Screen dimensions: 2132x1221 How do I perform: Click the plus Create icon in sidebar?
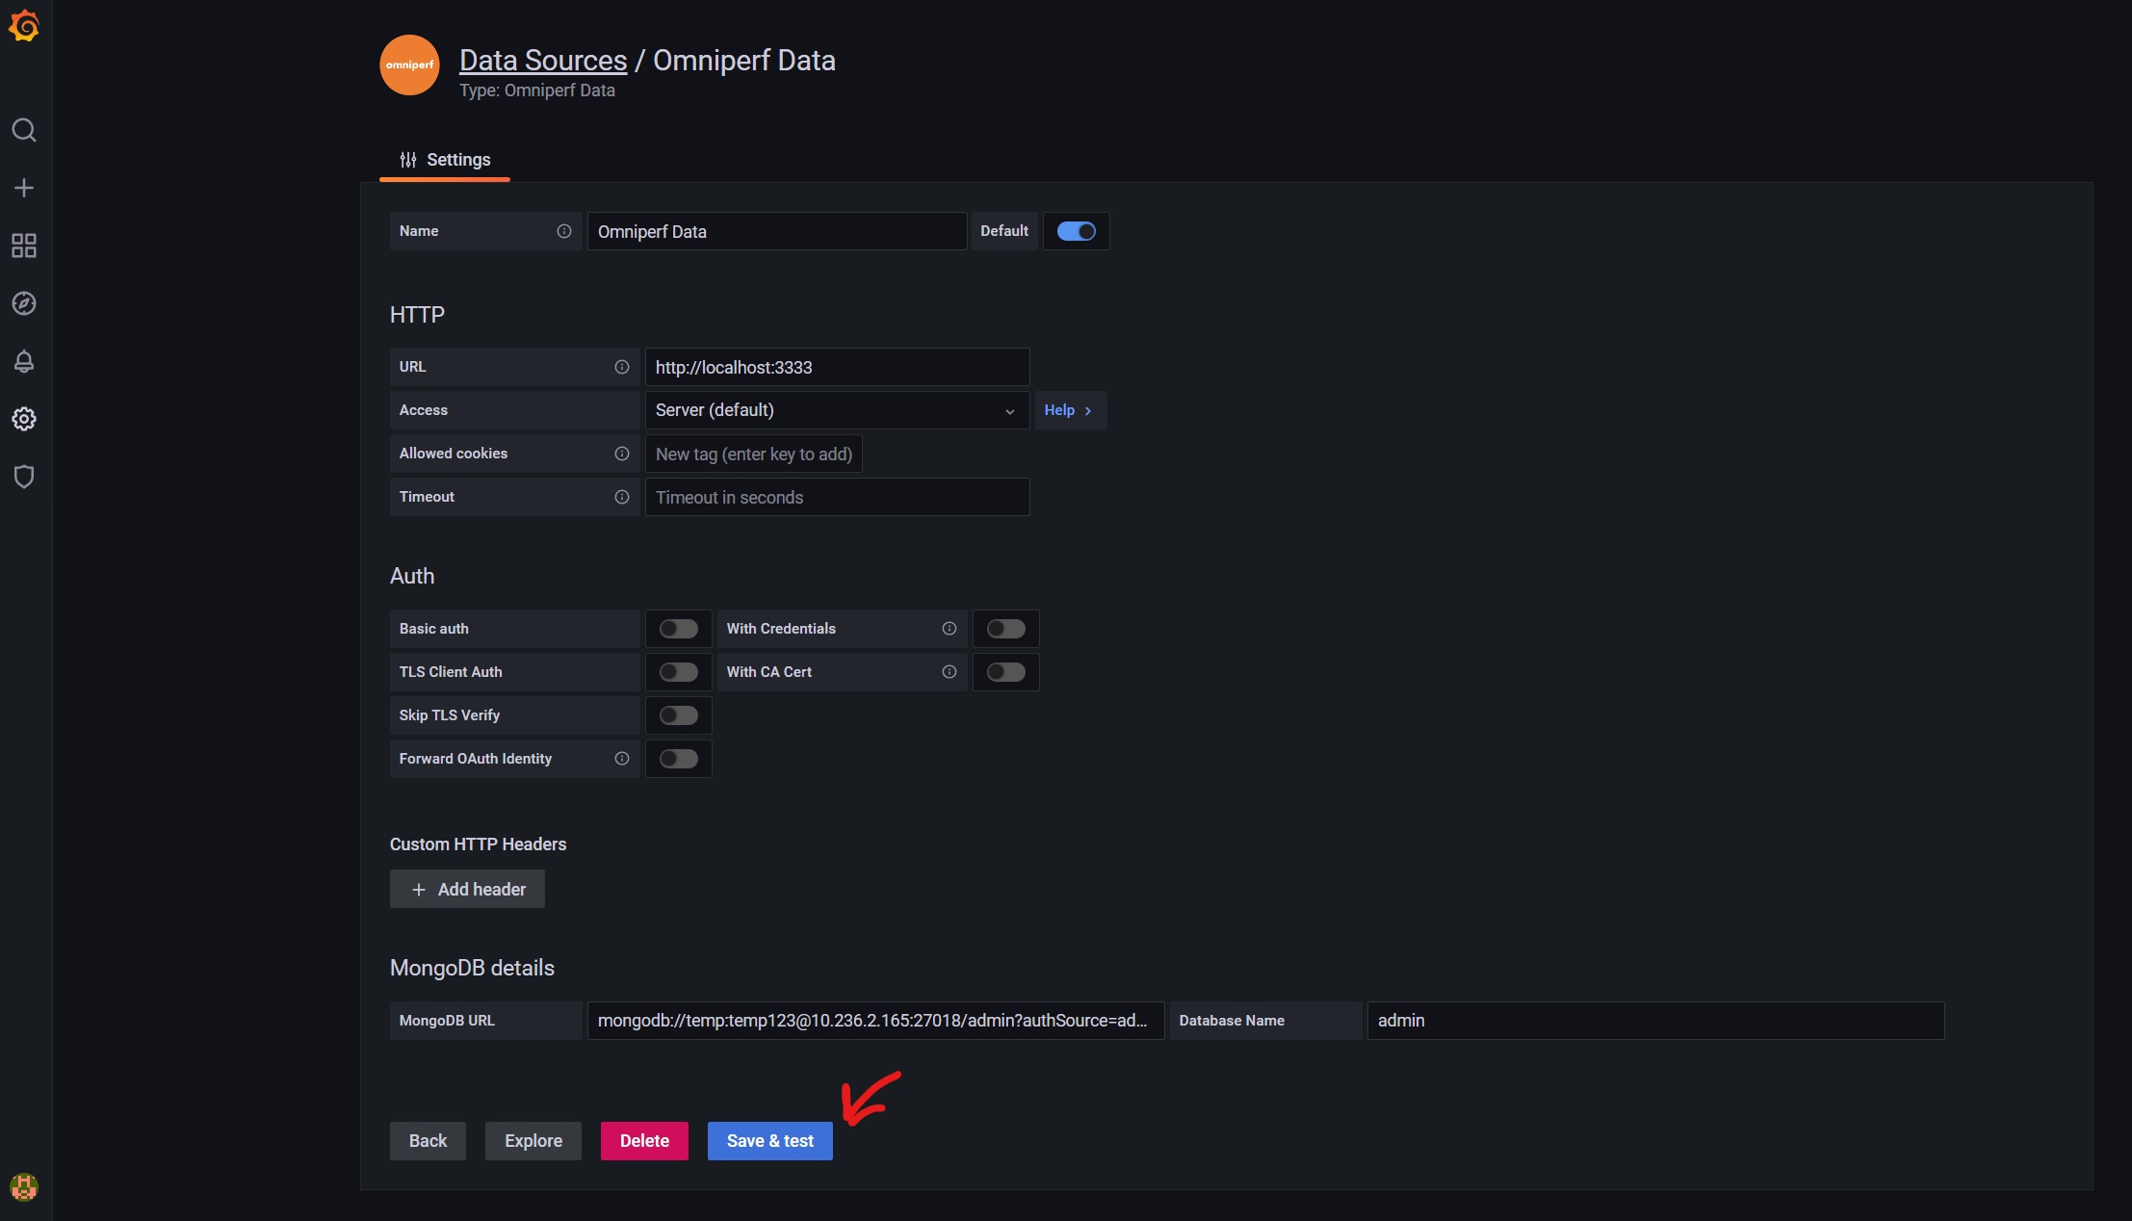click(24, 188)
